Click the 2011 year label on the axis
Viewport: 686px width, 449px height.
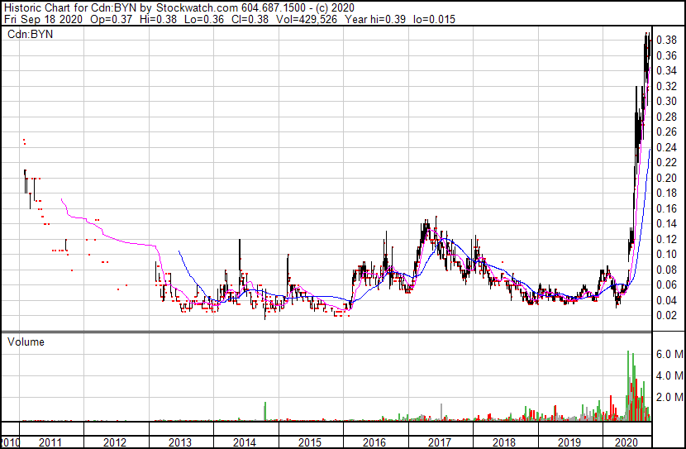click(50, 442)
